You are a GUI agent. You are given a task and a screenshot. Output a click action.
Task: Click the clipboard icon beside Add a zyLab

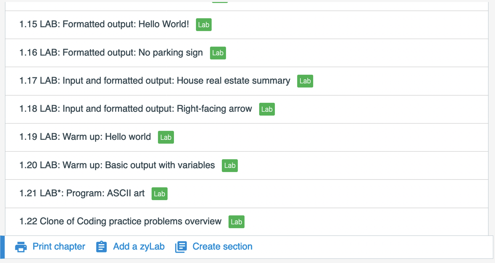click(x=101, y=247)
